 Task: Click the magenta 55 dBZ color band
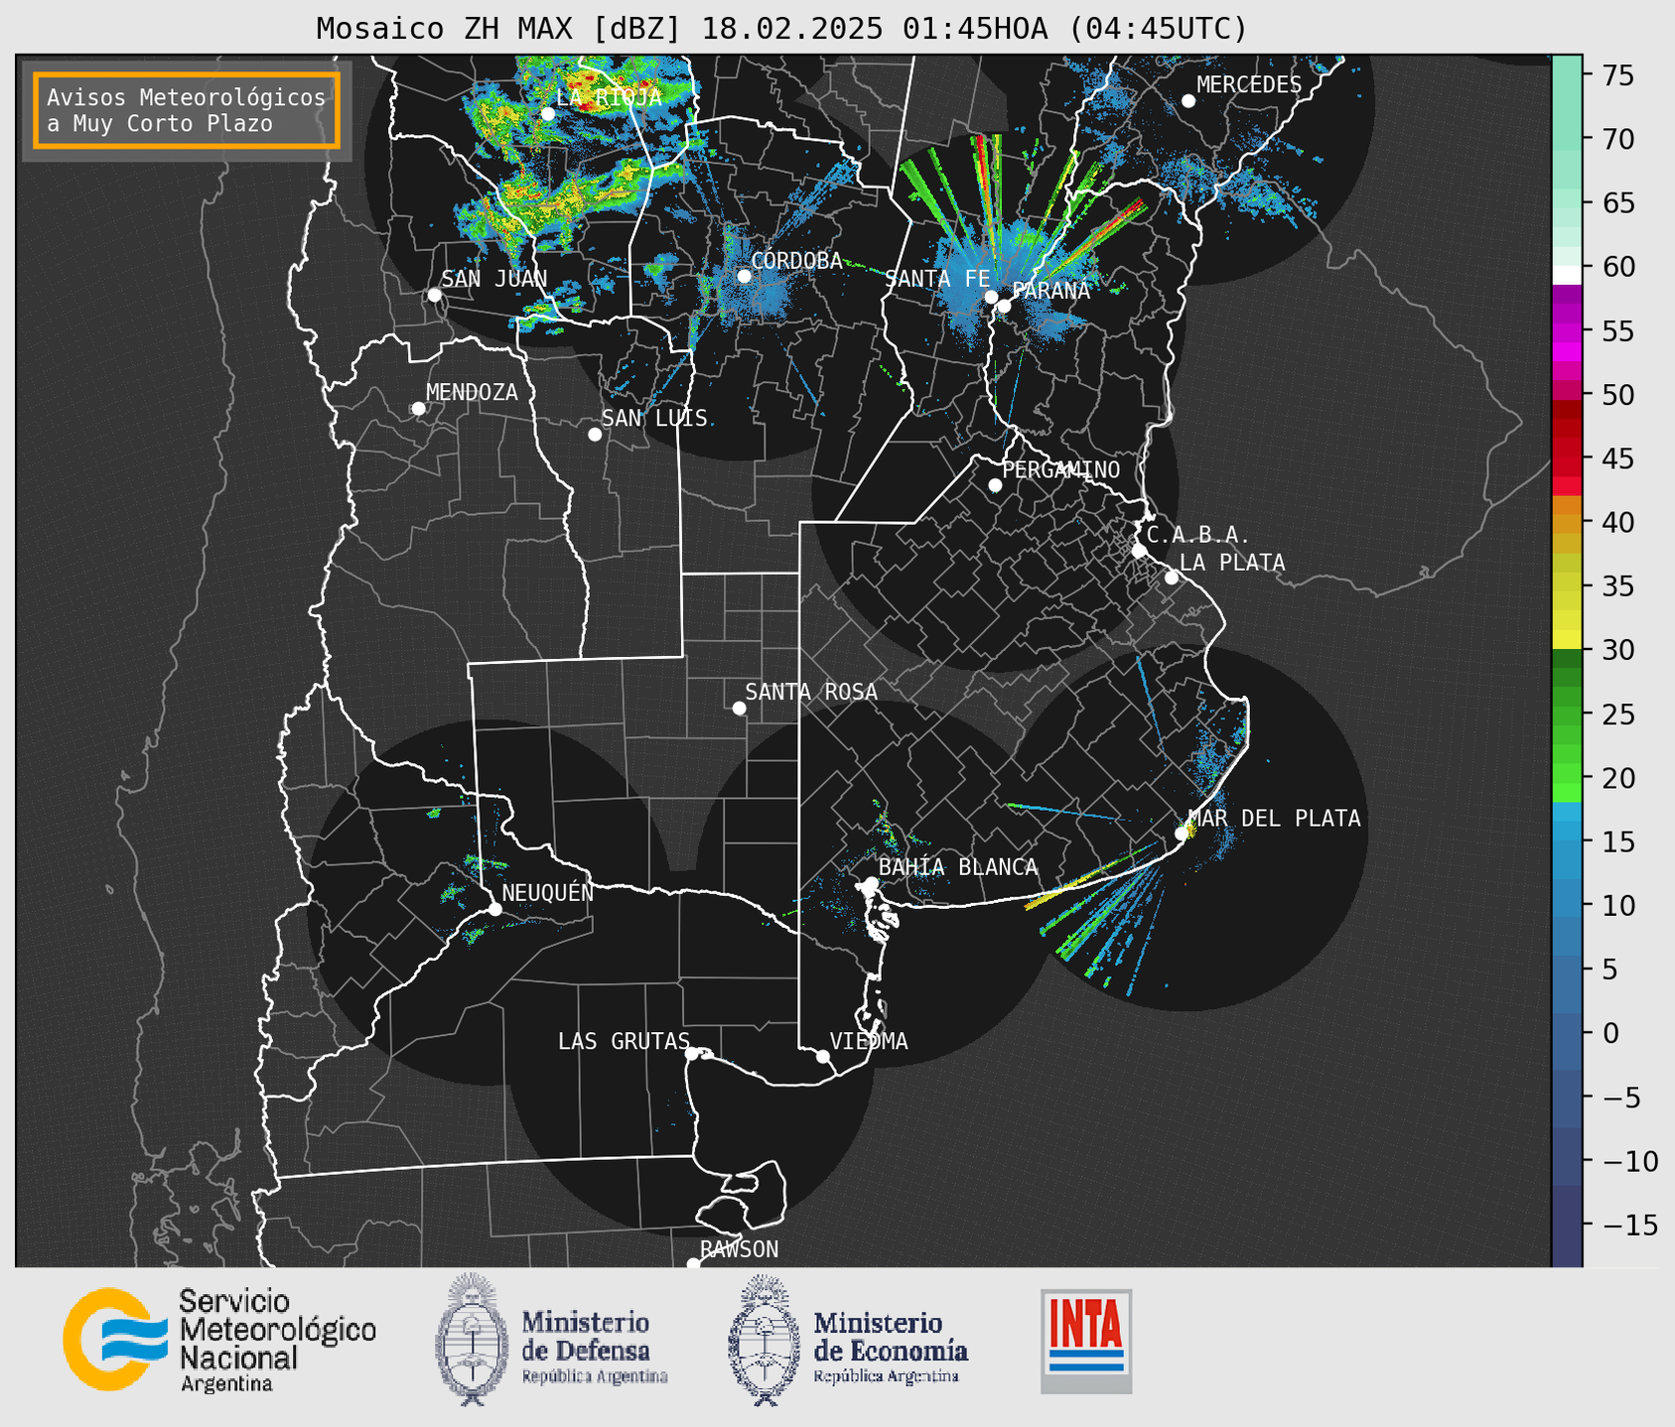[x=1567, y=331]
